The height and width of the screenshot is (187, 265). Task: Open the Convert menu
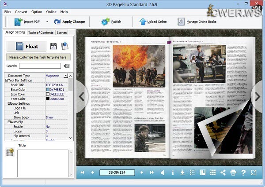[x=22, y=11]
